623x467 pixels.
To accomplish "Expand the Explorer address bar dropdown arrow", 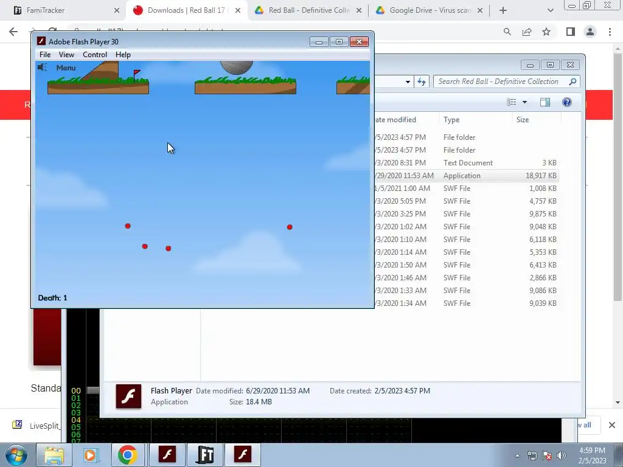I will pyautogui.click(x=408, y=82).
